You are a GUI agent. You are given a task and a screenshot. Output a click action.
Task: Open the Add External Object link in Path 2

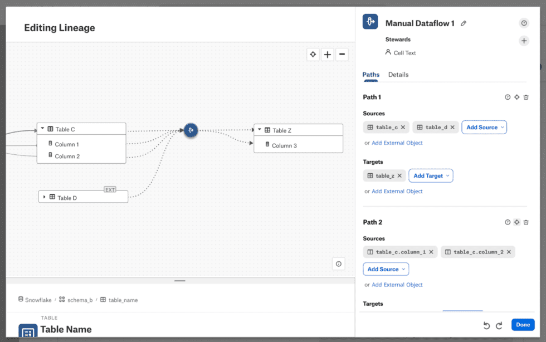coord(397,285)
